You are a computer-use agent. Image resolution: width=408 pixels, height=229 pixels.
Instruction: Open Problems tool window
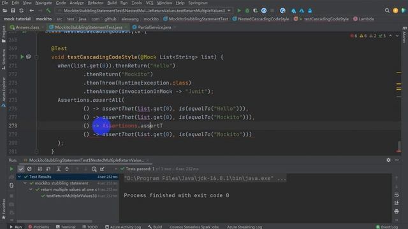38,226
